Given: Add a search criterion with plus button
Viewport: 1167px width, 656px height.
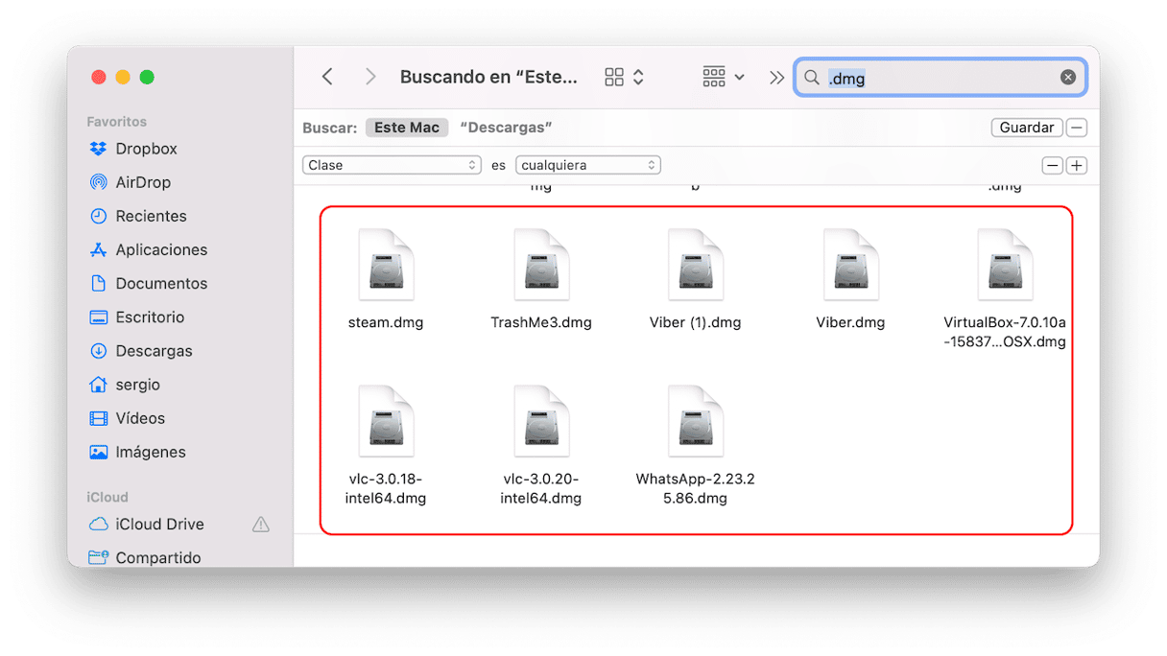Looking at the screenshot, I should [x=1077, y=166].
